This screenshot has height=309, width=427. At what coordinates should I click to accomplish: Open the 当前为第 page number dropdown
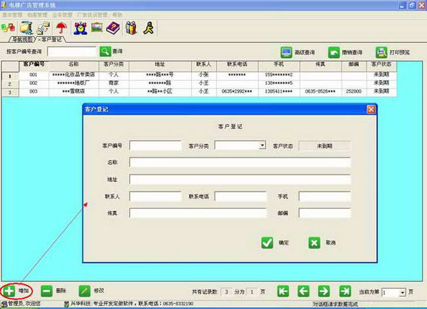[403, 292]
